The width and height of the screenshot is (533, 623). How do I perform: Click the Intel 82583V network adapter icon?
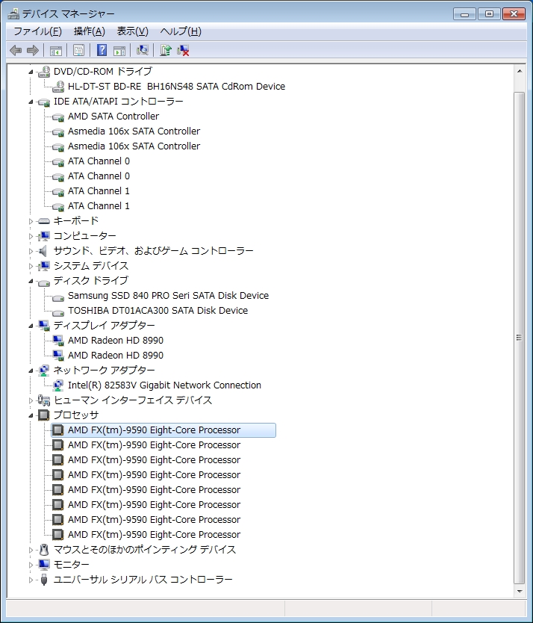[x=58, y=385]
